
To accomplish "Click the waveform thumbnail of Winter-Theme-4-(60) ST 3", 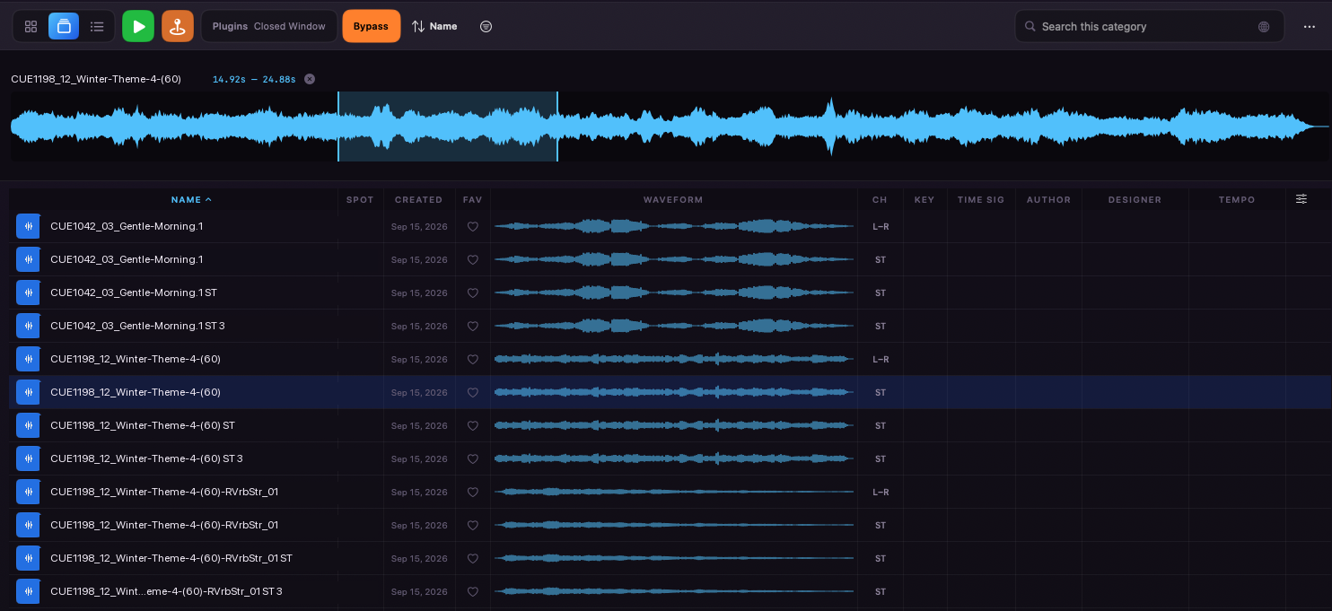I will click(x=673, y=458).
